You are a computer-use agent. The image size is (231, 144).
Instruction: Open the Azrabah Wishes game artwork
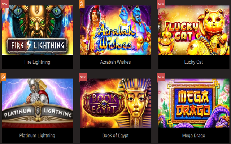coord(115,30)
